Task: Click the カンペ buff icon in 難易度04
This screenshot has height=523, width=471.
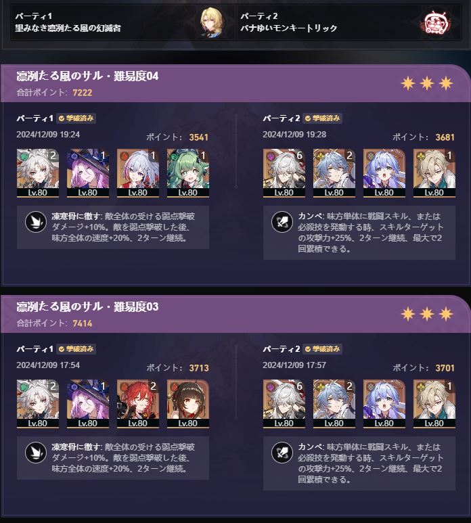Action: (x=282, y=222)
